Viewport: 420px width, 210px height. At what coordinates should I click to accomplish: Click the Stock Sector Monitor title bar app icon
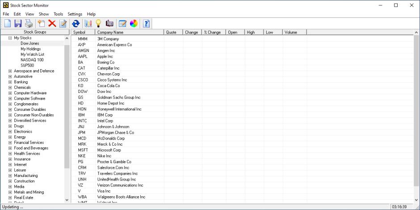click(5, 5)
